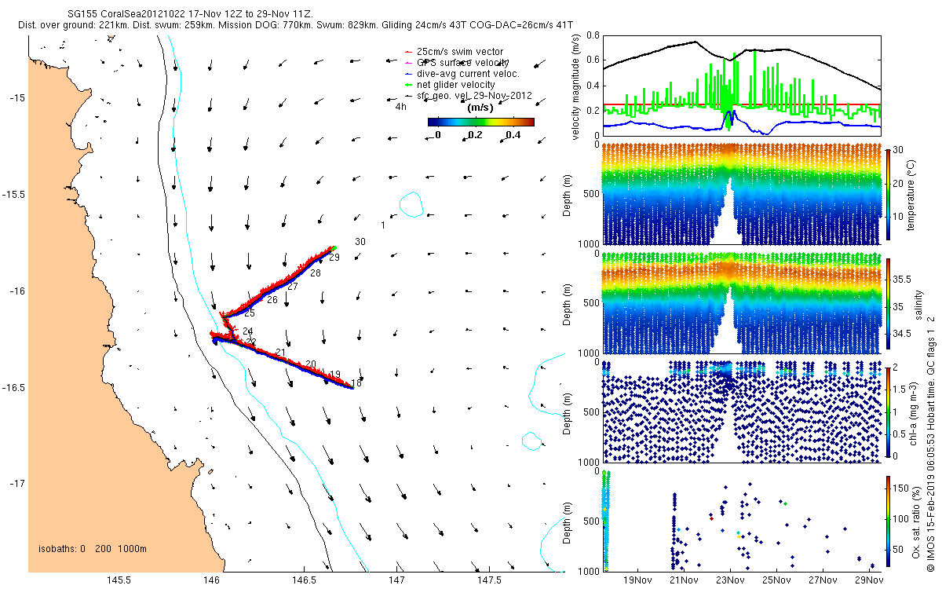Click the '29Nov' date axis label

tap(868, 580)
